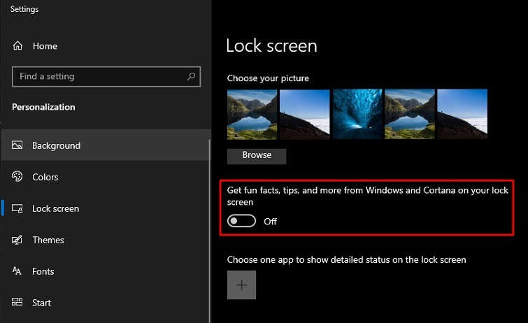This screenshot has height=323, width=528.
Task: Pick the blue ice cave picture thumbnail
Action: 357,114
